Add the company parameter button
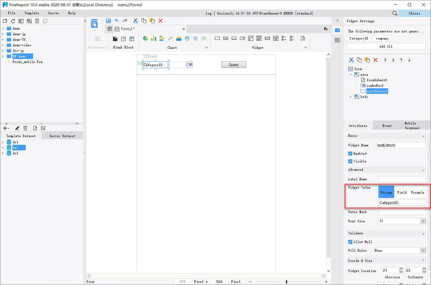 382,38
